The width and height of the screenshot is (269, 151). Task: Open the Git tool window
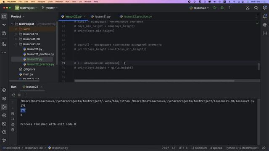tap(4, 141)
